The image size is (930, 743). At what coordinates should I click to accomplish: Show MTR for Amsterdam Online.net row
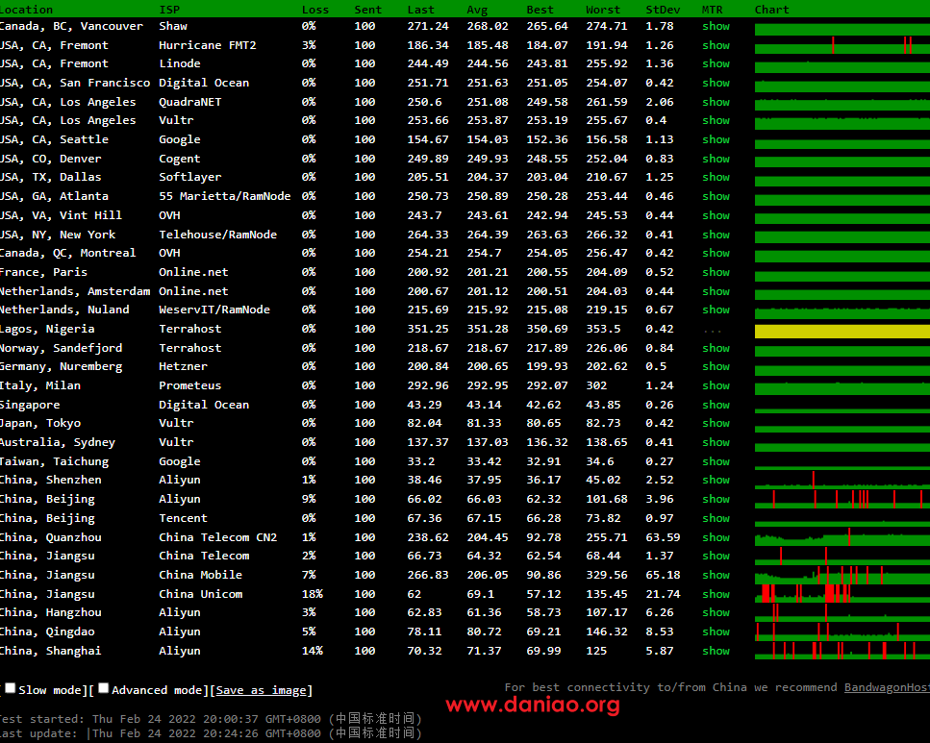click(x=716, y=291)
